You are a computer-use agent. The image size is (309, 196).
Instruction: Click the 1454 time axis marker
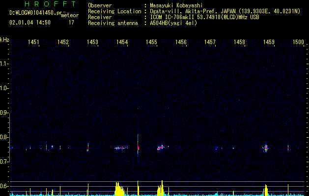tap(122, 42)
